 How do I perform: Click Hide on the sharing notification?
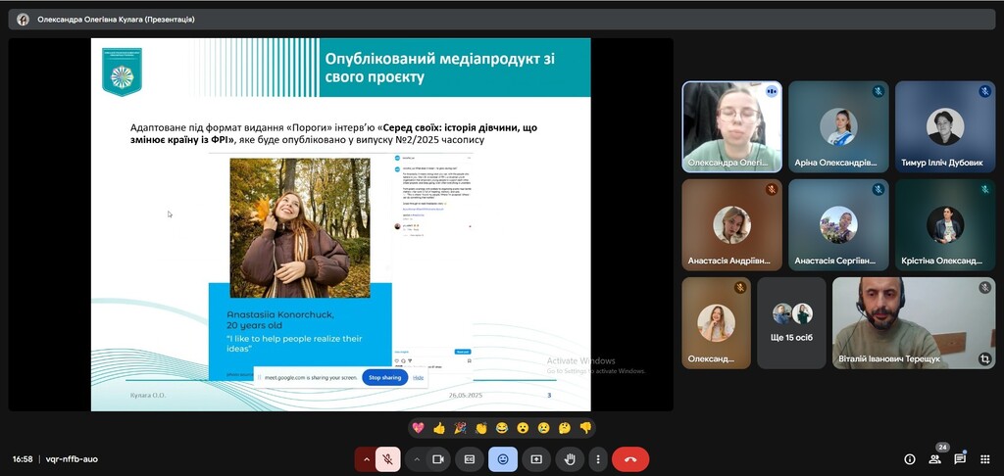point(418,377)
